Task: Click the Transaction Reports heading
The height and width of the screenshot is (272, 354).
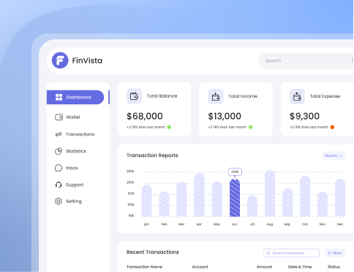Action: pos(152,155)
